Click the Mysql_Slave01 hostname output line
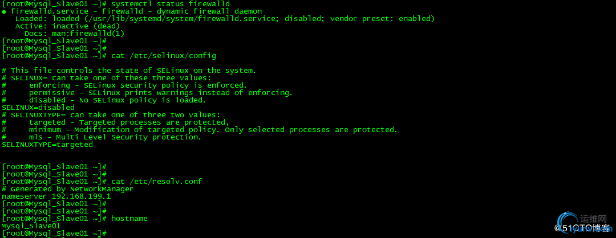The height and width of the screenshot is (238, 616). 31,226
